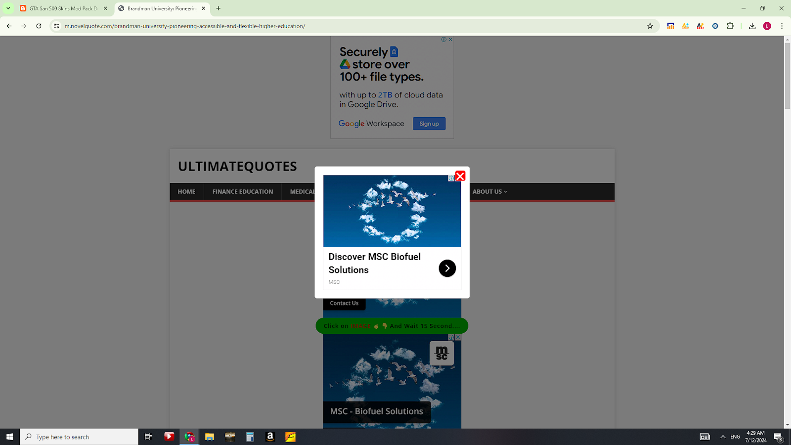791x445 pixels.
Task: Click the cloud birds ad image in popup
Action: click(x=392, y=211)
